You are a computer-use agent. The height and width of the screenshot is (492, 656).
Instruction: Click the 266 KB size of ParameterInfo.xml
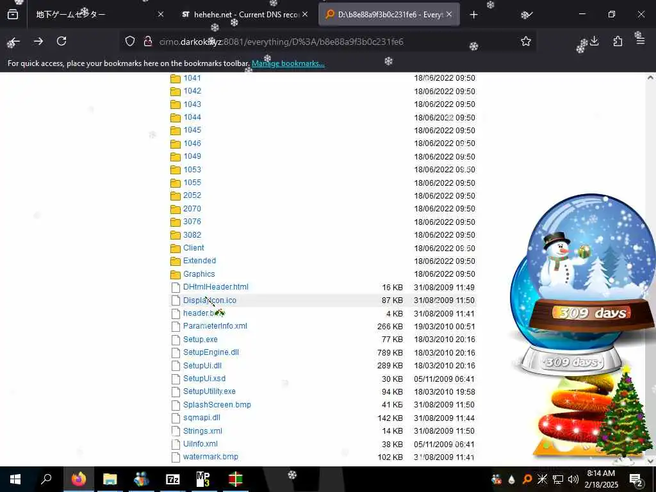pyautogui.click(x=390, y=326)
